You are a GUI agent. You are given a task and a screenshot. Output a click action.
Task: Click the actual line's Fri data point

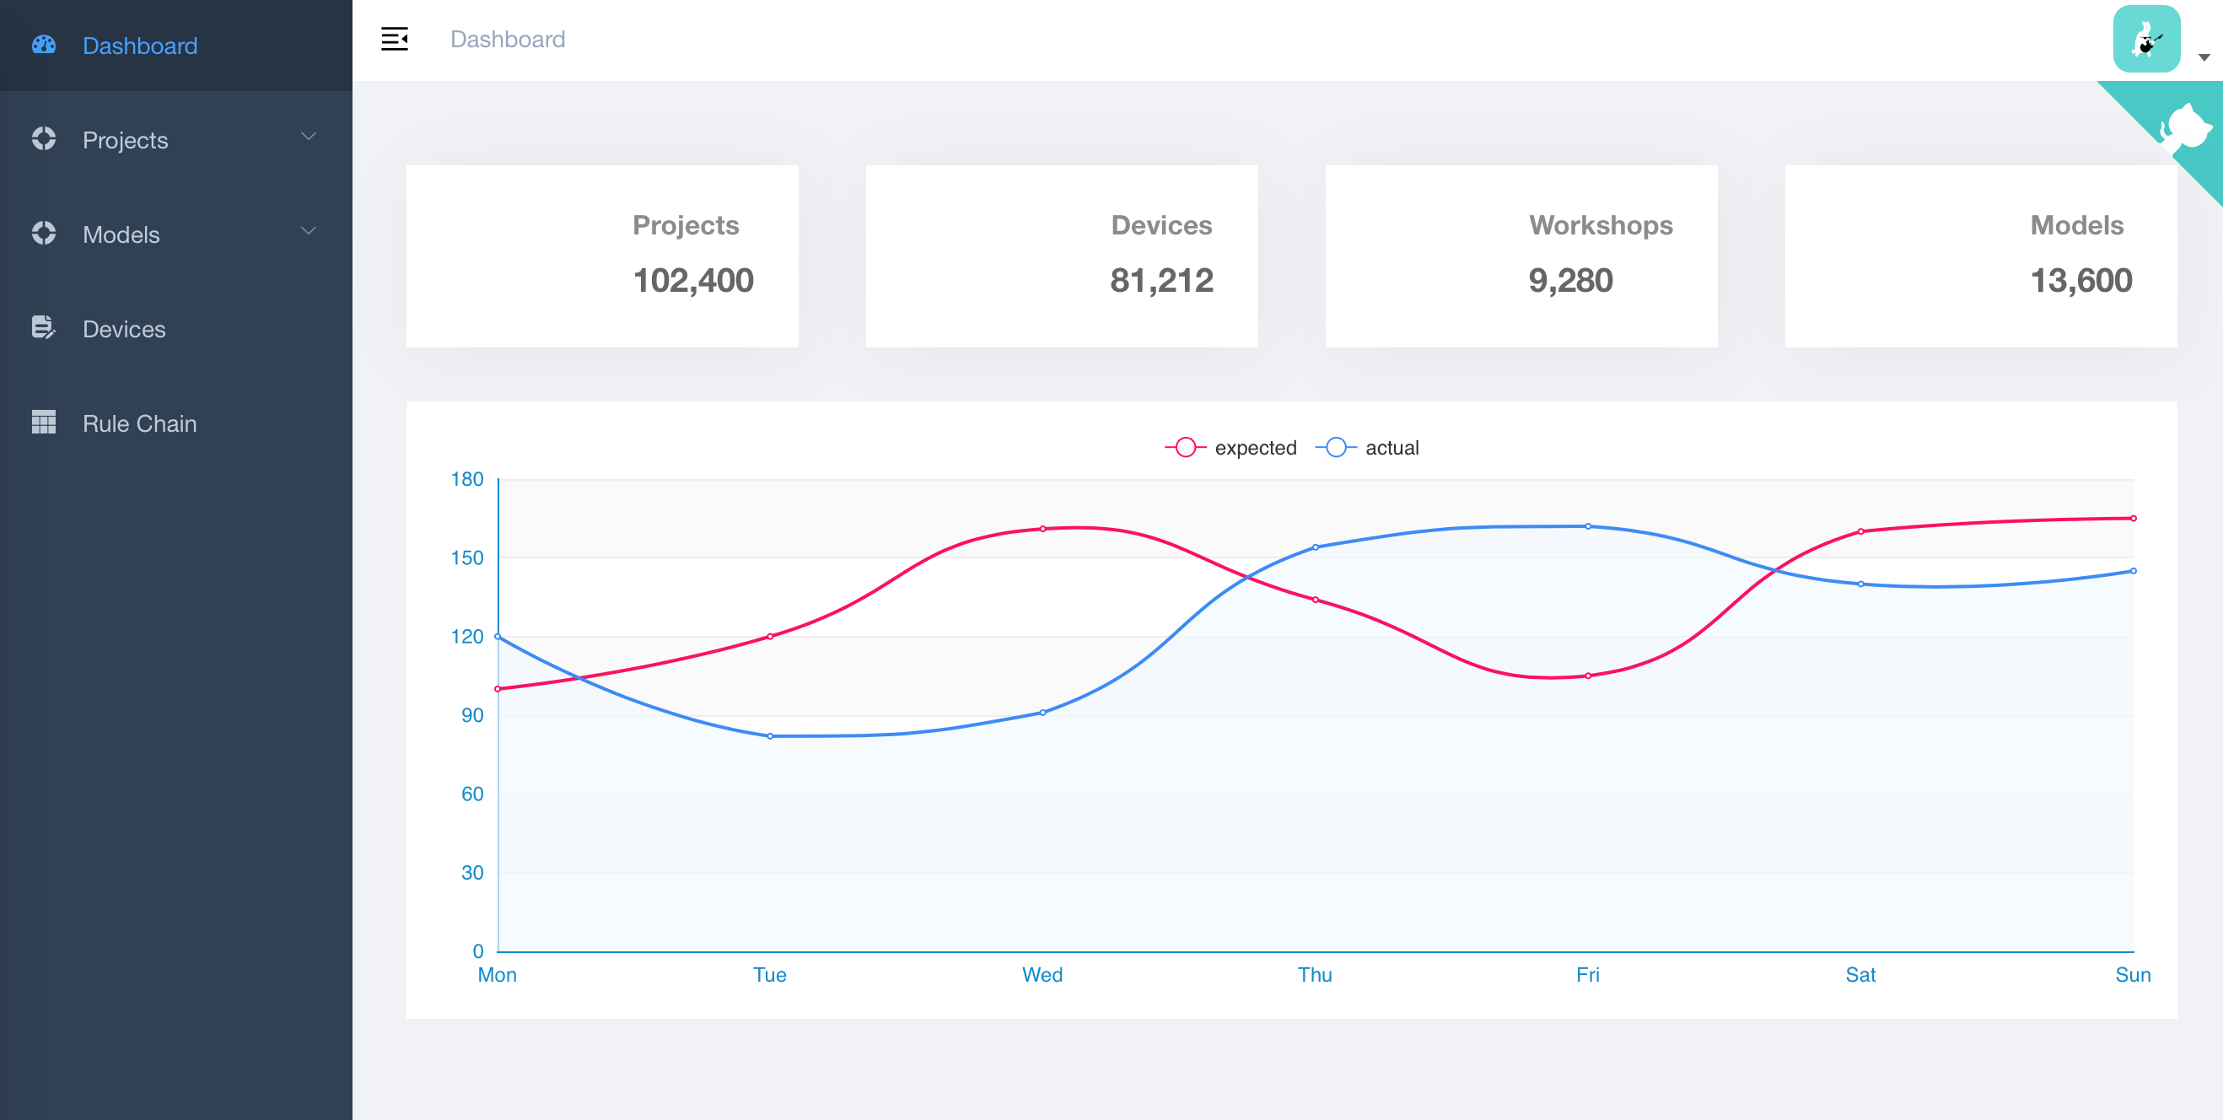pyautogui.click(x=1588, y=526)
